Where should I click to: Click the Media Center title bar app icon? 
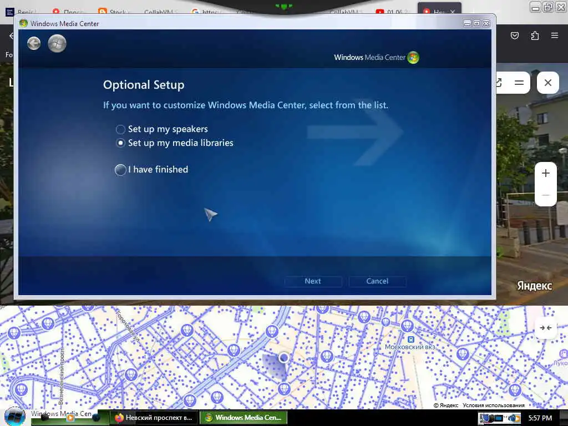23,23
